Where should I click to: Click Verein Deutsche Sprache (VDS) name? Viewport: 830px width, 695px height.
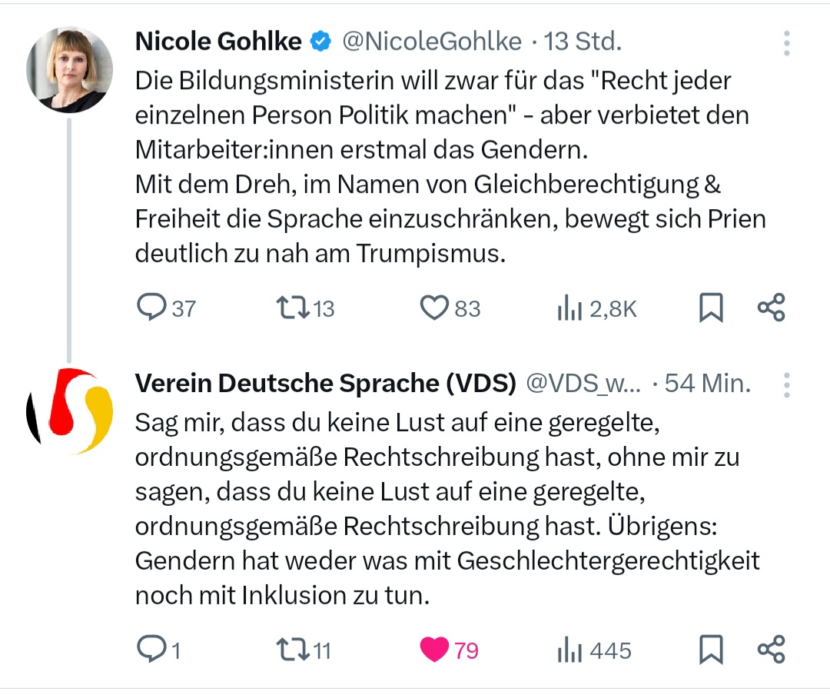(325, 383)
